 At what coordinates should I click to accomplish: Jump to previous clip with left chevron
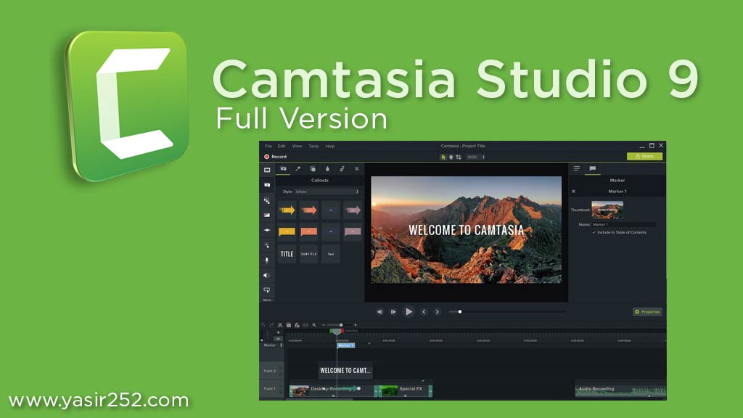pos(424,312)
